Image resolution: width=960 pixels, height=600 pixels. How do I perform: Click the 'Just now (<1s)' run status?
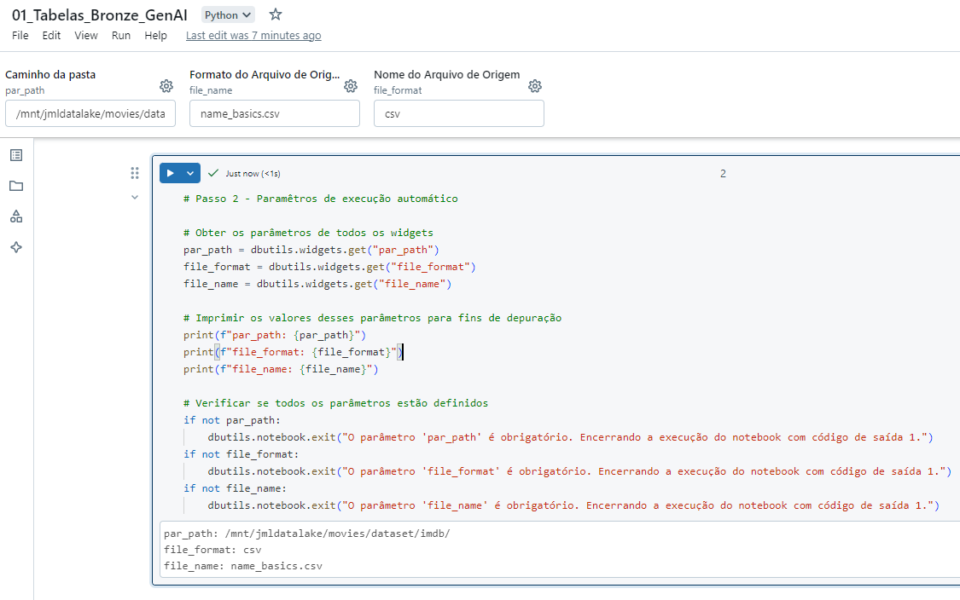click(253, 174)
